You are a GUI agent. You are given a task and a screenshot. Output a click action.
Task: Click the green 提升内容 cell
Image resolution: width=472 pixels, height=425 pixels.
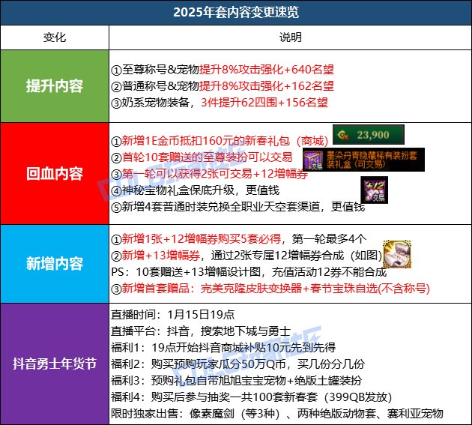pyautogui.click(x=55, y=86)
